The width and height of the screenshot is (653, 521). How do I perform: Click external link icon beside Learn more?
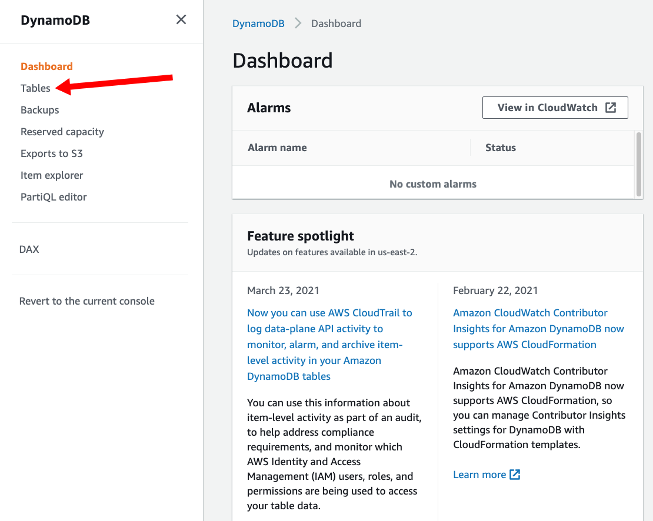click(x=515, y=475)
